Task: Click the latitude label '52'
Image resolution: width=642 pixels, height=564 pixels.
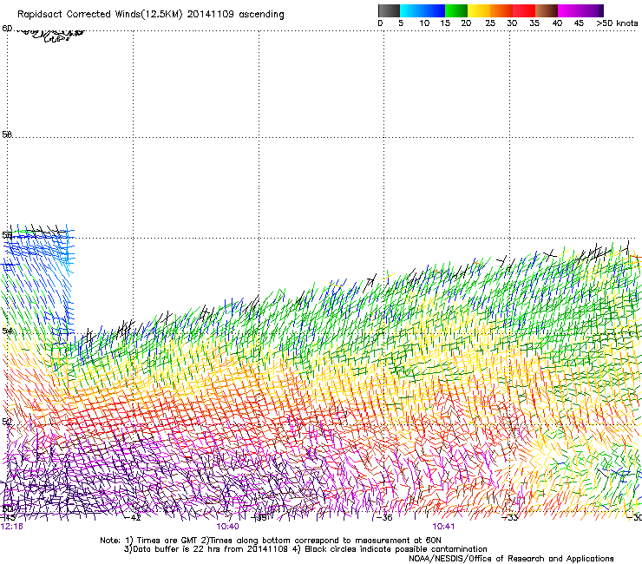Action: coord(7,421)
